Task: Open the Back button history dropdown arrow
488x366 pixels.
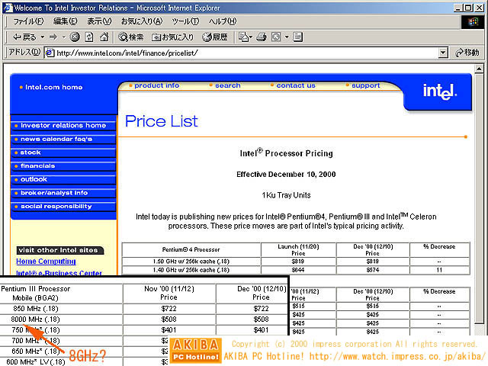Action: click(42, 37)
